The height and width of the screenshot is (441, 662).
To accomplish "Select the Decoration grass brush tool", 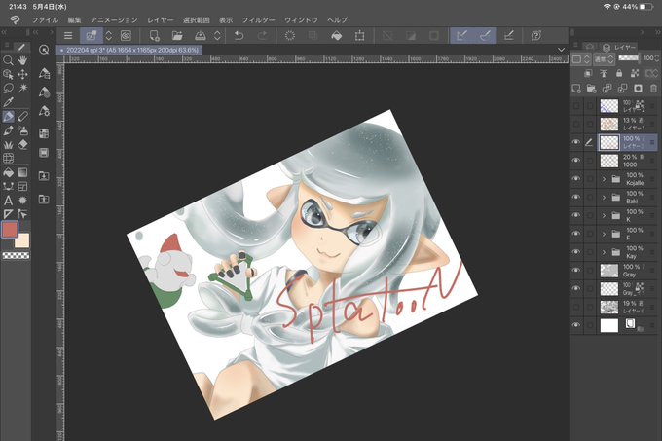I will coord(8,145).
